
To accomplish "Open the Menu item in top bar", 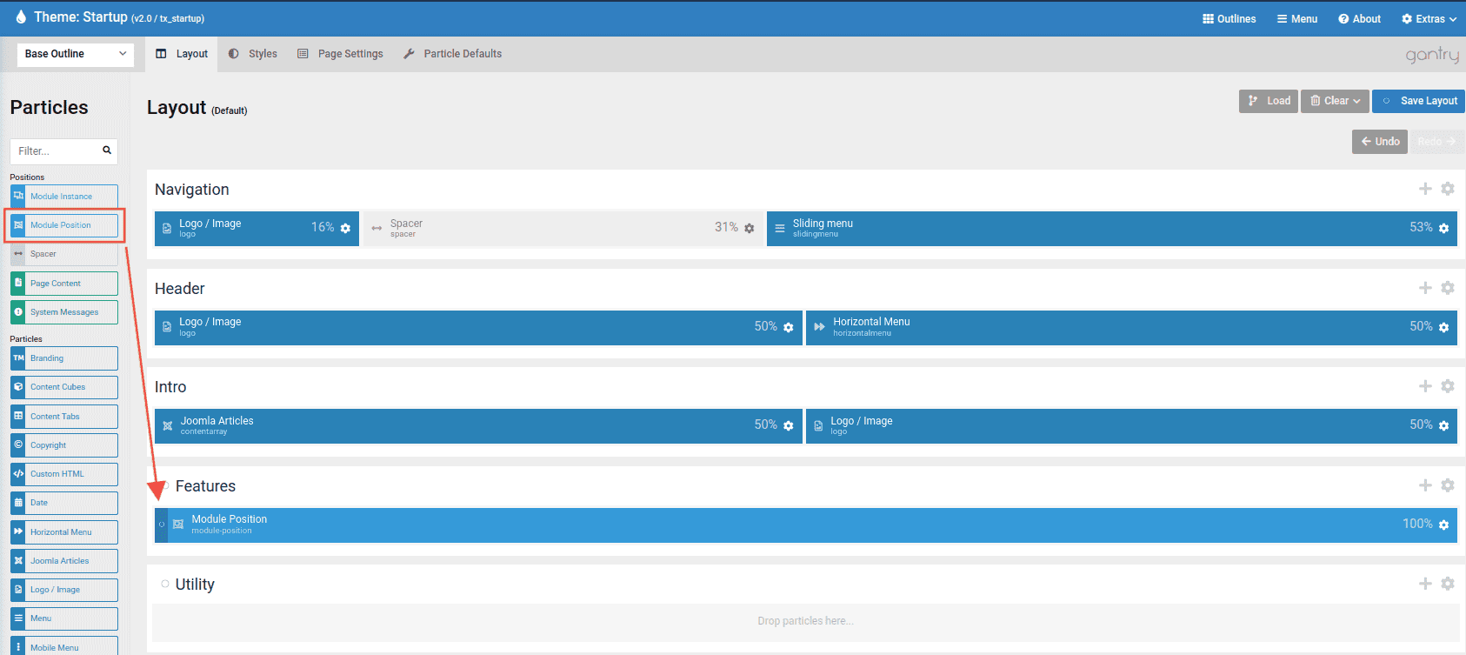I will [1296, 18].
